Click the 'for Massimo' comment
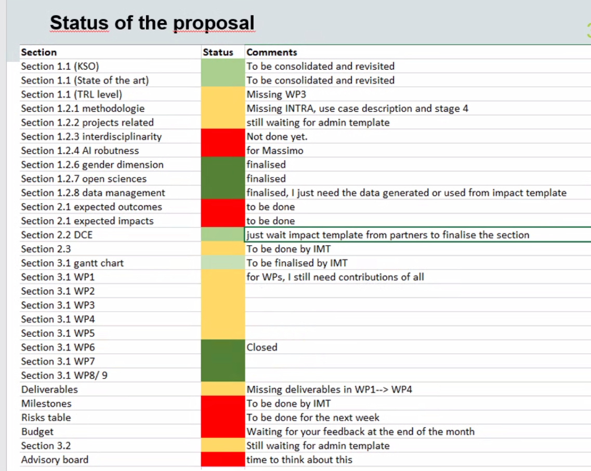 coord(275,151)
